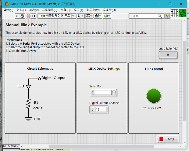Increment the Digital Output Channel value
Viewport: 189px width, 151px height.
coord(92,108)
